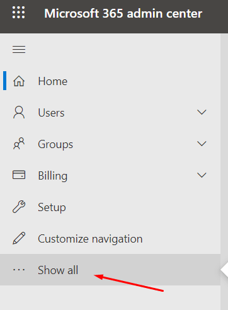Expand the Billing section chevron

point(202,175)
